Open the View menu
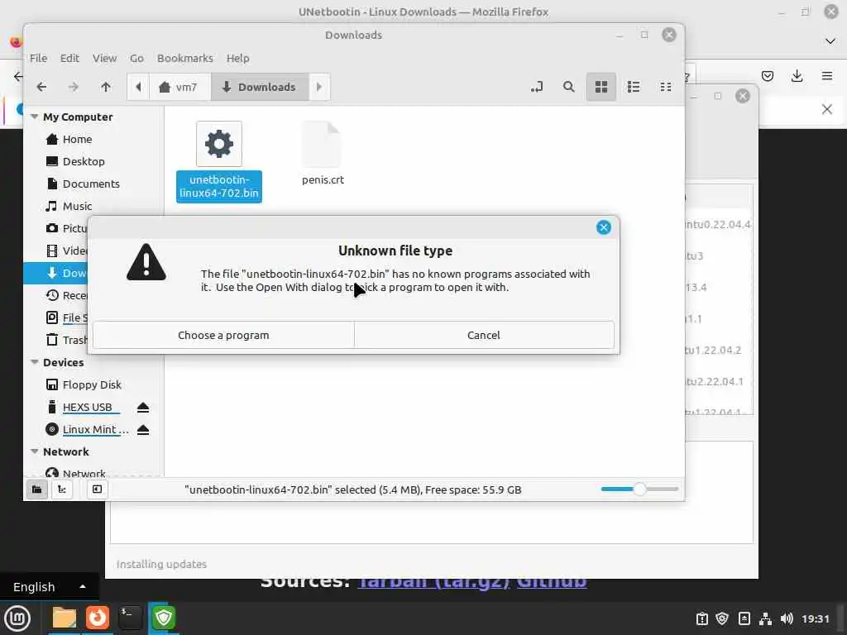The width and height of the screenshot is (847, 635). [x=104, y=58]
